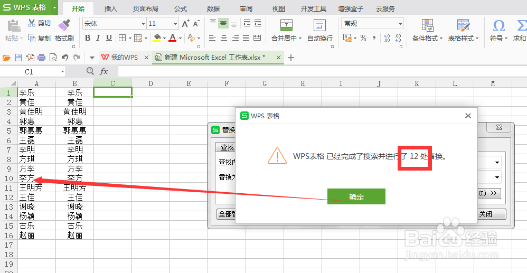The image size is (527, 273).
Task: Apply the red font color A
Action: coord(173,37)
